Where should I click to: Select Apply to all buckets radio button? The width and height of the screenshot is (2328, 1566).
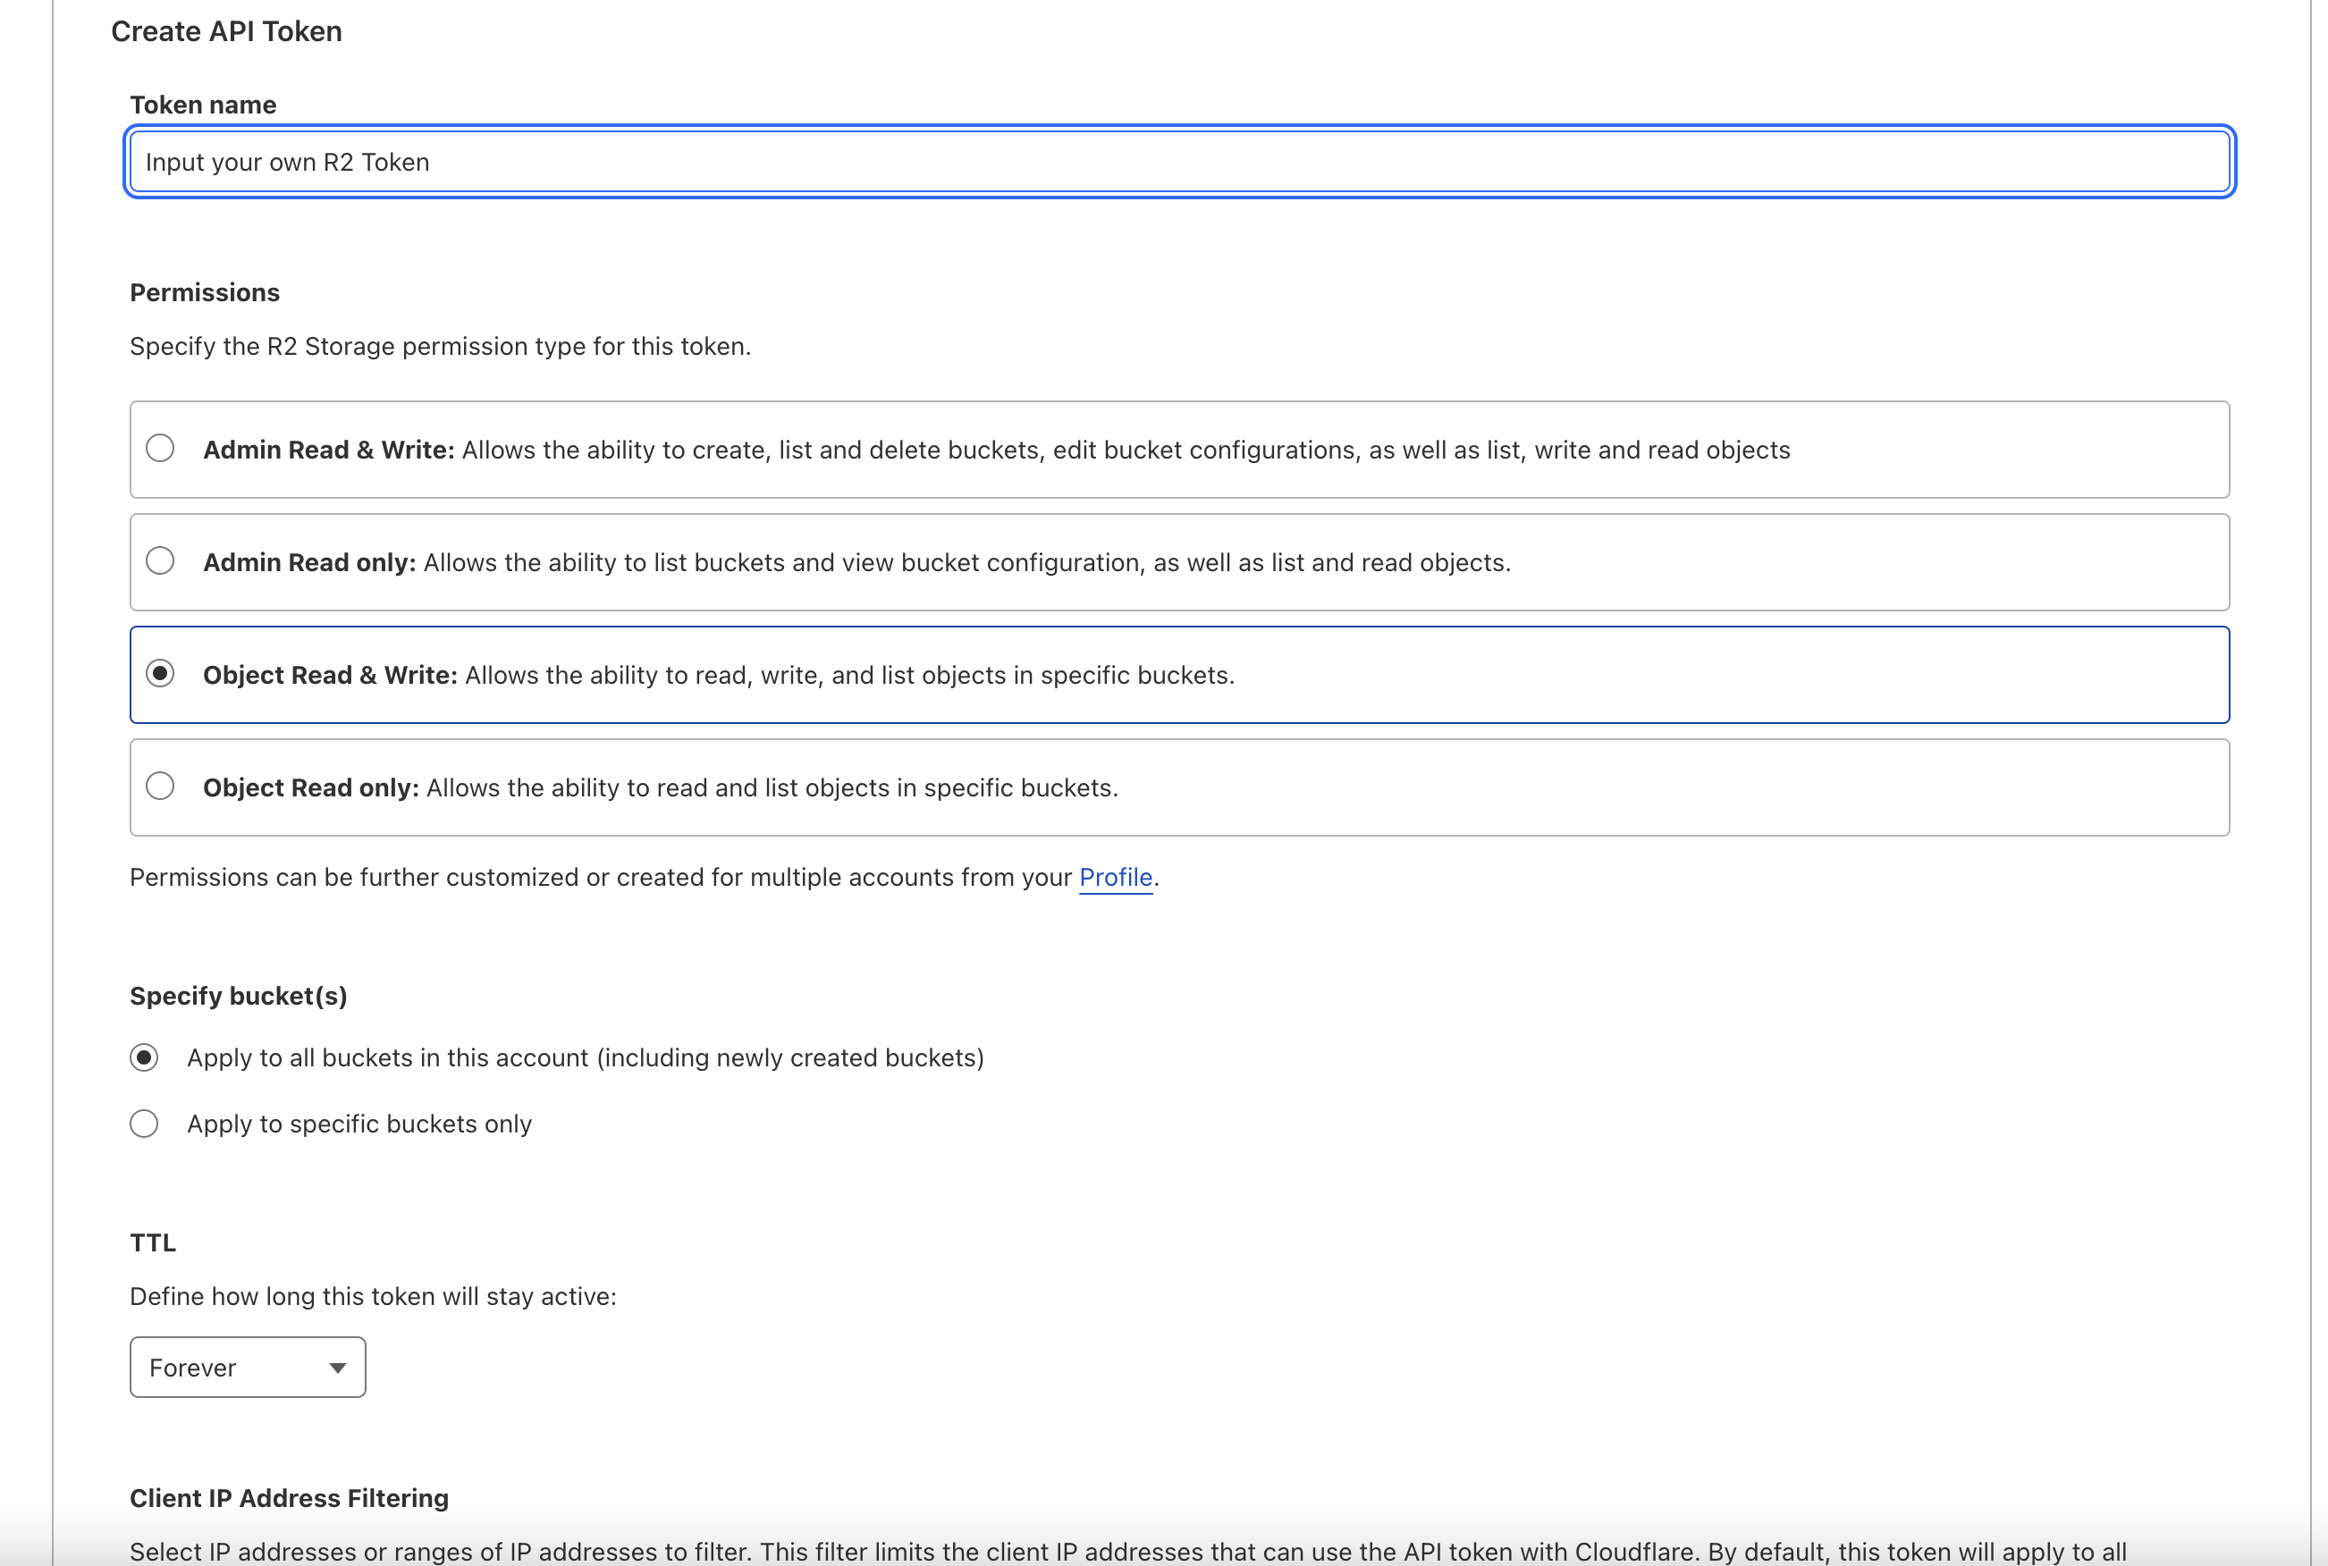tap(144, 1057)
